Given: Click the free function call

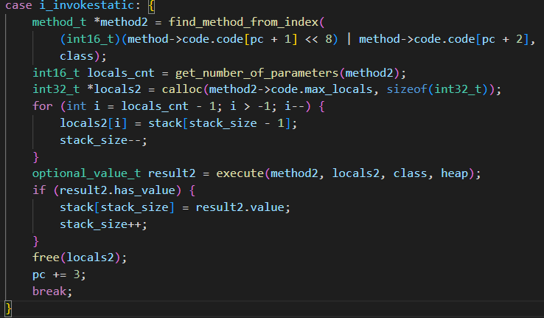Looking at the screenshot, I should 46,257.
